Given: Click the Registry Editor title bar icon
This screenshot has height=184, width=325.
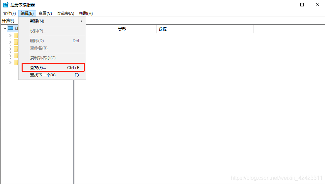Looking at the screenshot, I should [x=6, y=5].
